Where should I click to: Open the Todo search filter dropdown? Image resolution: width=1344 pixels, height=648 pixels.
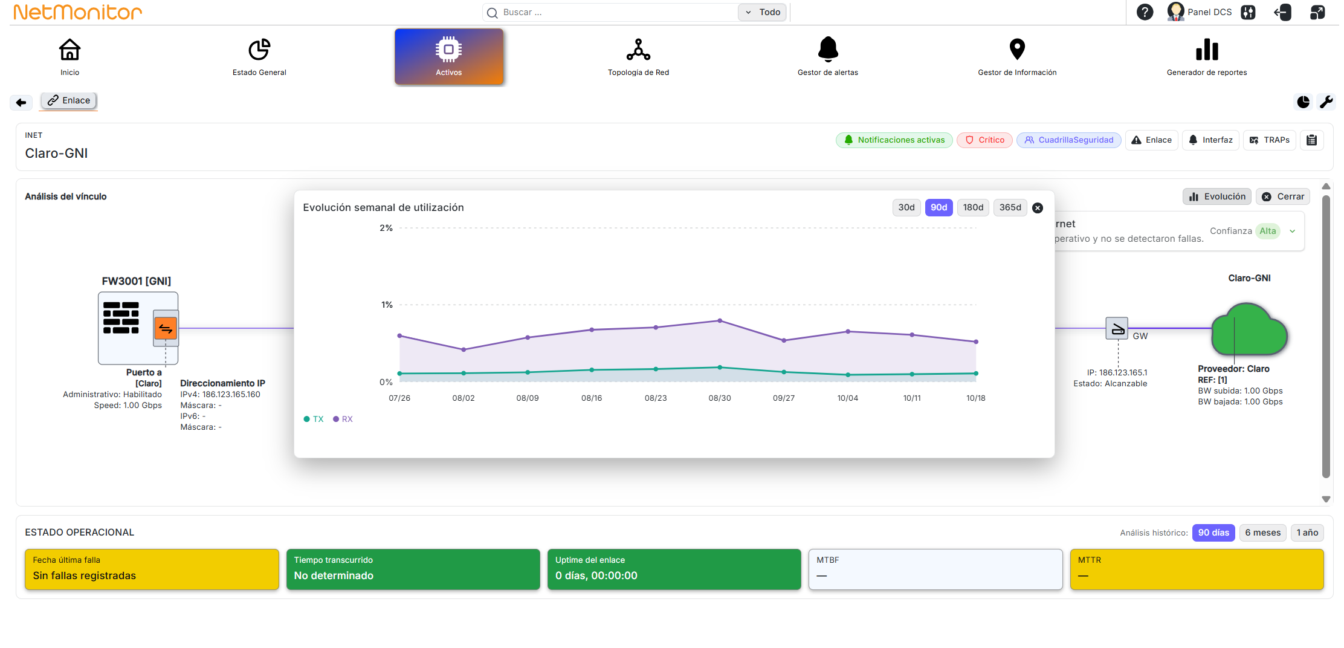click(x=762, y=12)
